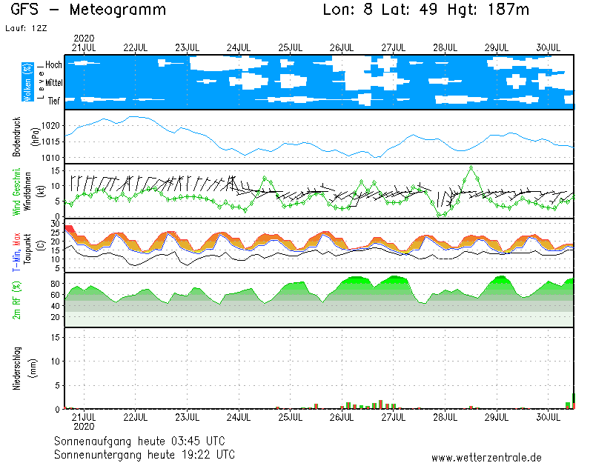The height and width of the screenshot is (463, 593).
Task: Select the 1020 pressure axis value
Action: [x=50, y=126]
